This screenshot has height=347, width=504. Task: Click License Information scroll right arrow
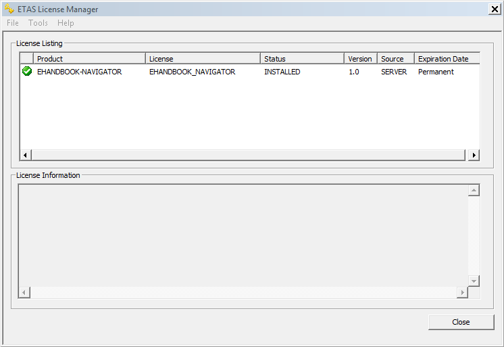462,292
